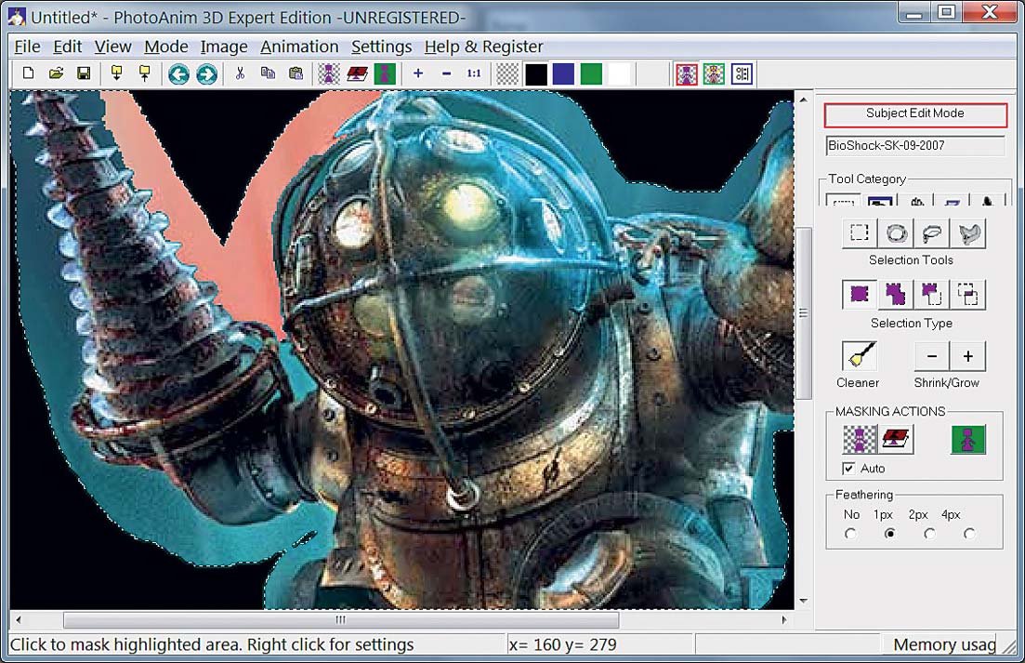This screenshot has height=663, width=1025.
Task: Click the open file folder icon
Action: [x=56, y=73]
